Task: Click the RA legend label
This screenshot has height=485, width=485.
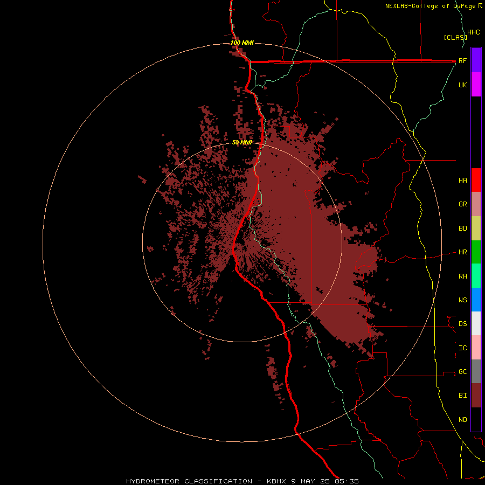Action: tap(463, 276)
